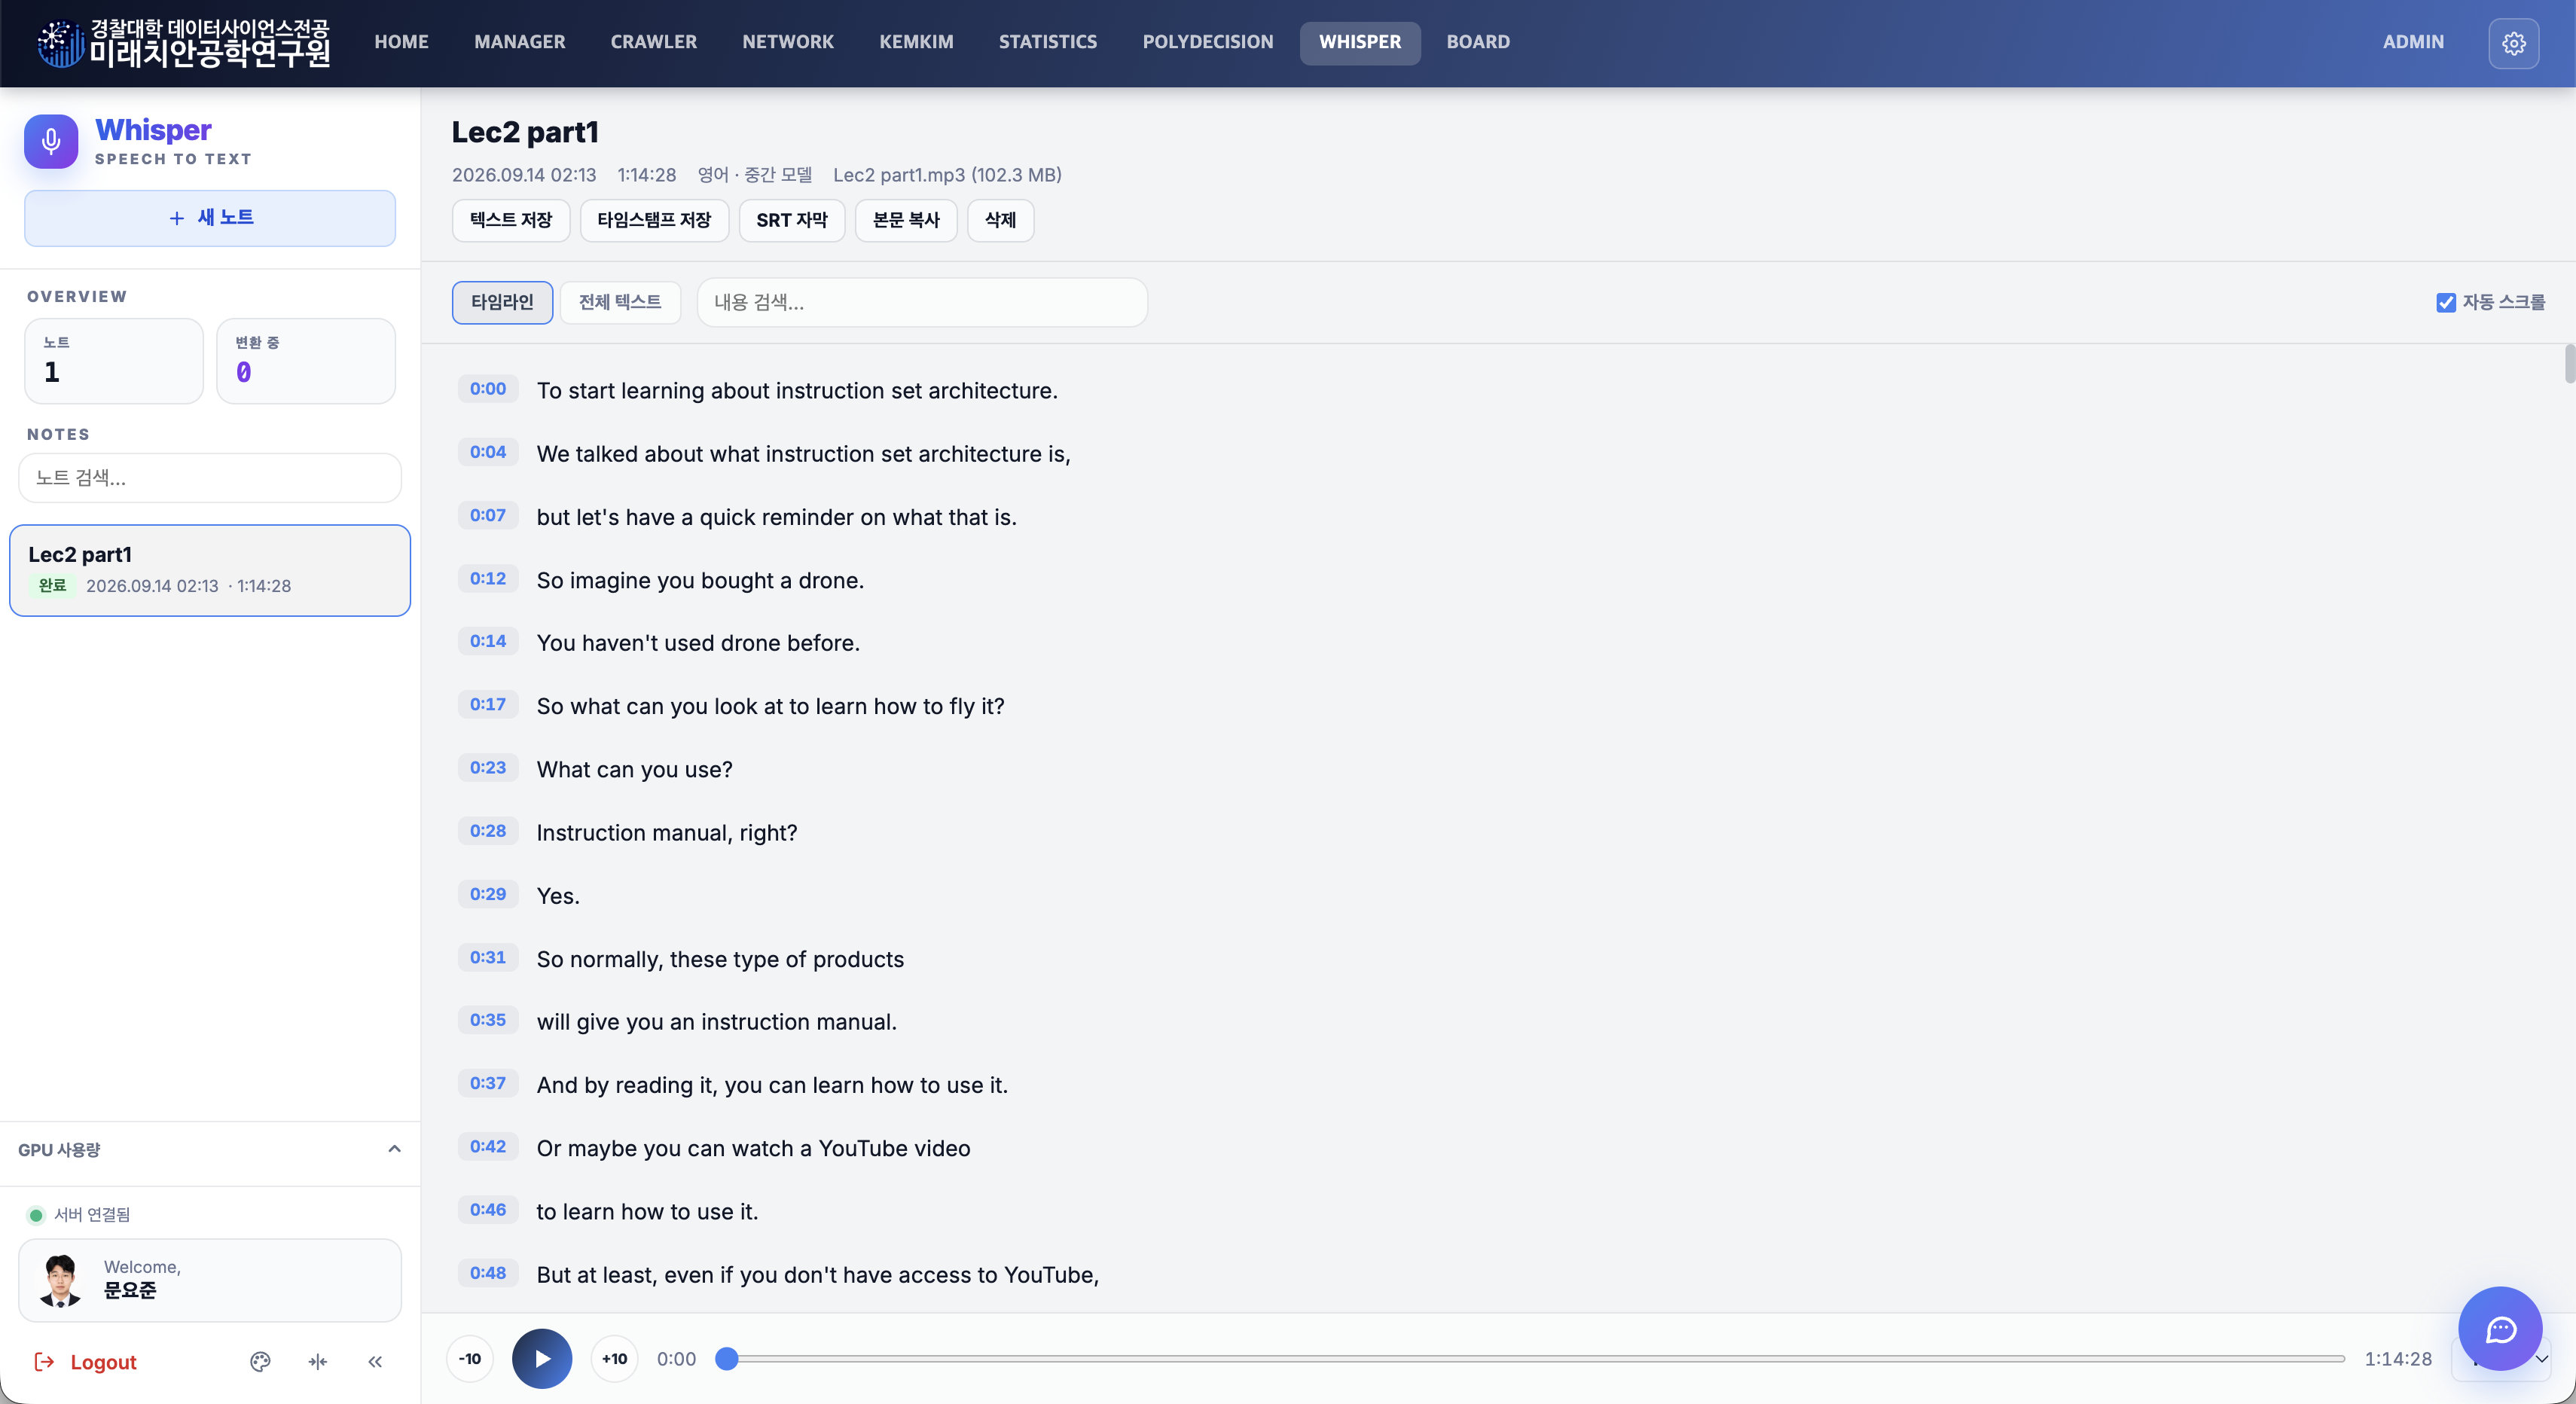Image resolution: width=2576 pixels, height=1404 pixels.
Task: Play the Lec2 part1 audio
Action: [542, 1358]
